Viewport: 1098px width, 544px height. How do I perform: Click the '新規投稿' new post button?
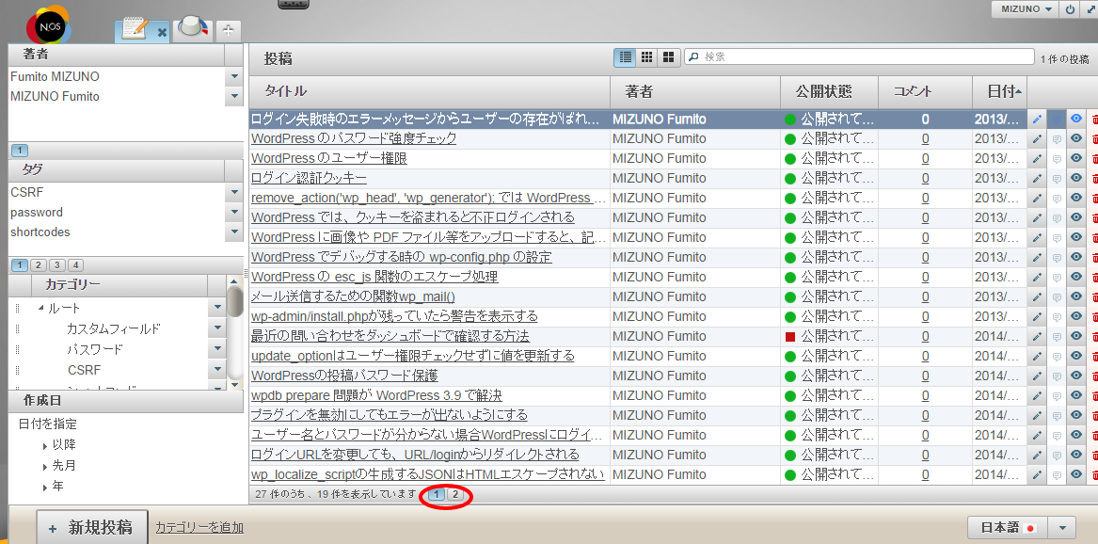92,528
